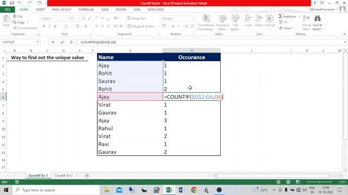Open Format as Table gallery
This screenshot has height=195, width=348.
(222, 23)
